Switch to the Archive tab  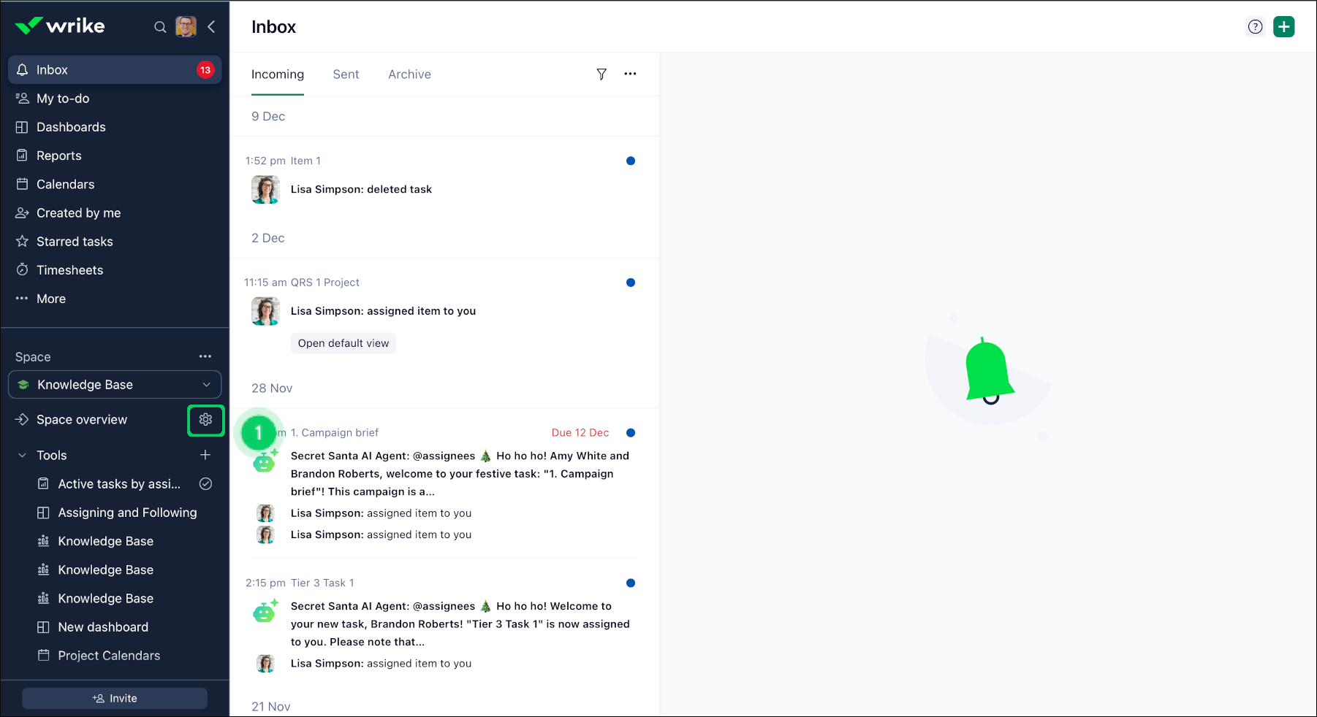click(x=409, y=74)
